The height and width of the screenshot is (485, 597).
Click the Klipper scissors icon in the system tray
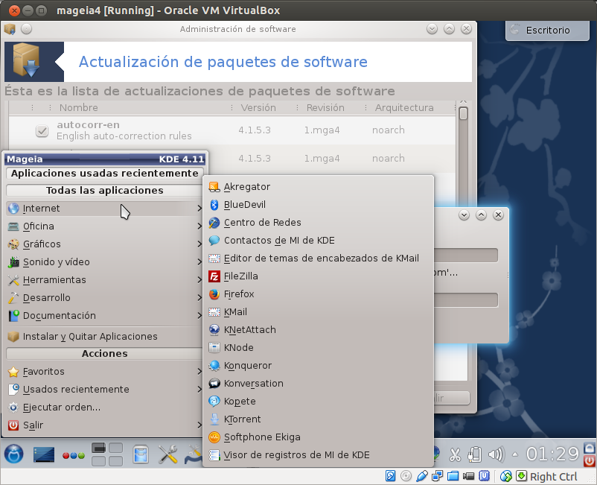(x=456, y=454)
